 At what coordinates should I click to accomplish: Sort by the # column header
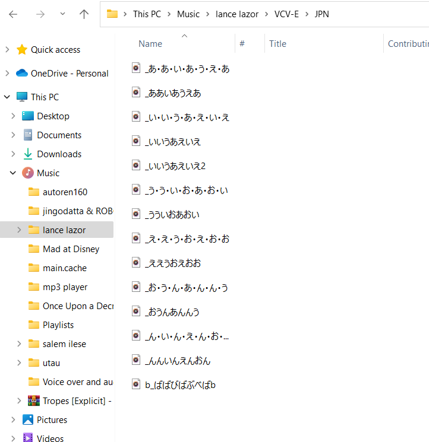242,44
